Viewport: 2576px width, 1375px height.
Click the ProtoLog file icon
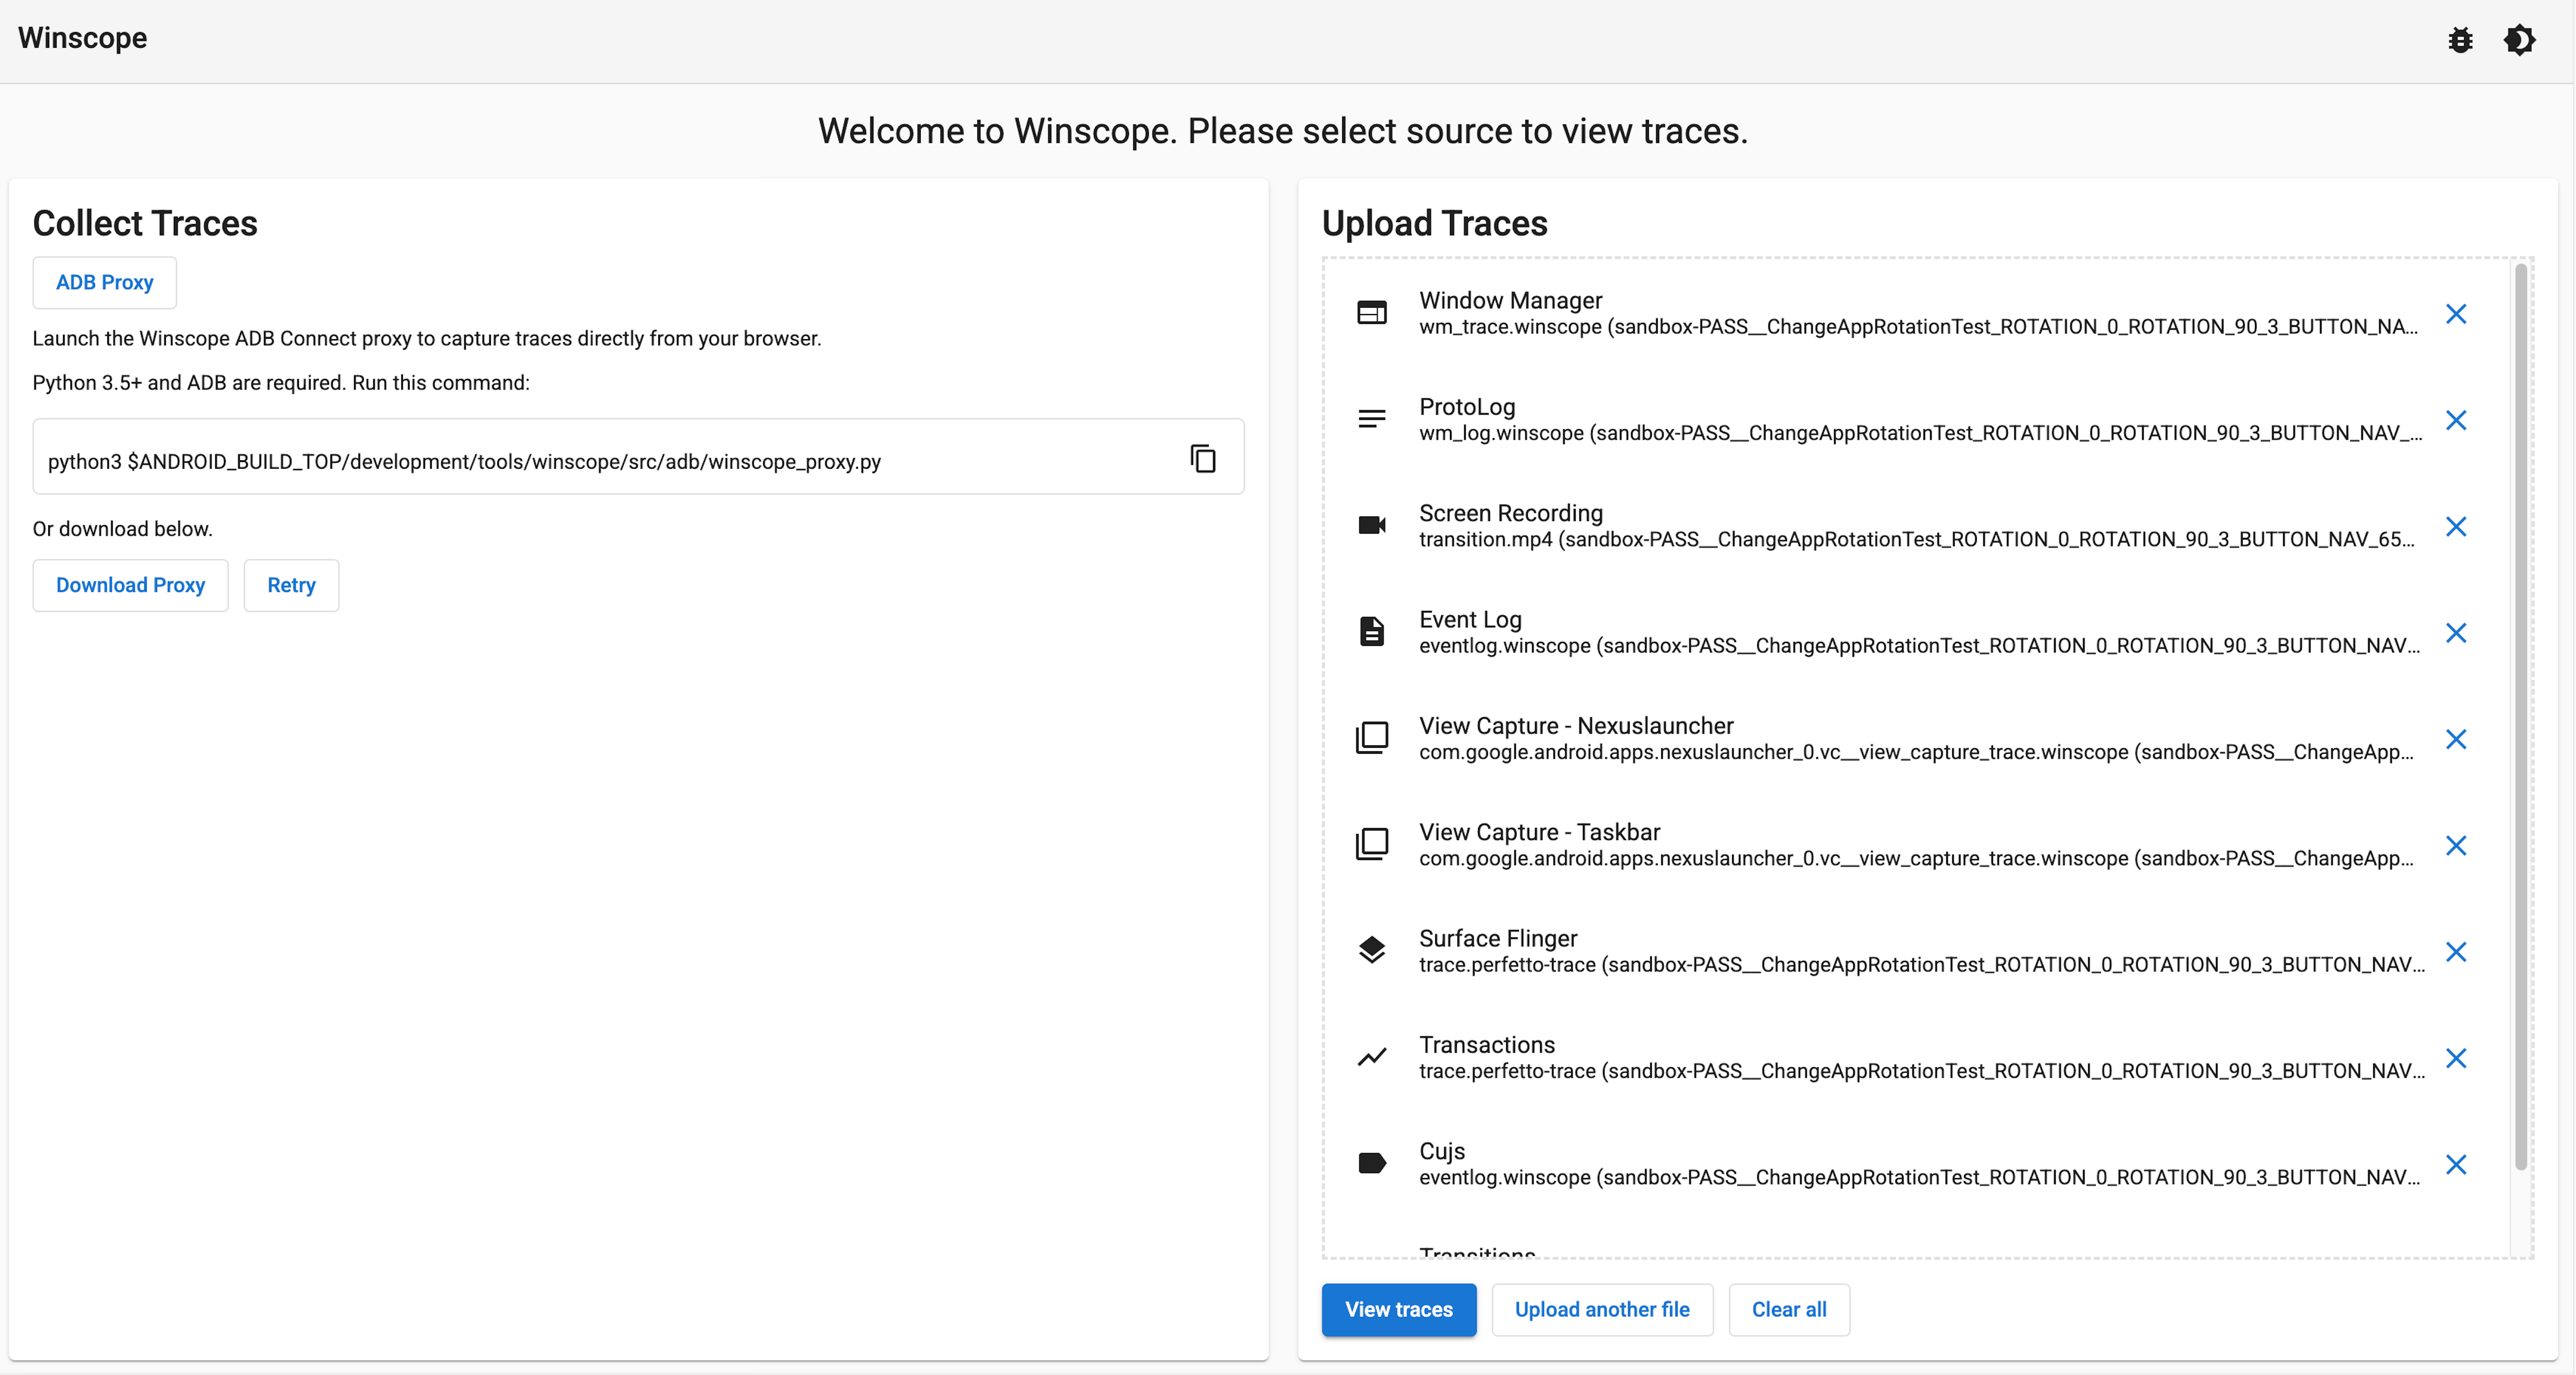1371,418
